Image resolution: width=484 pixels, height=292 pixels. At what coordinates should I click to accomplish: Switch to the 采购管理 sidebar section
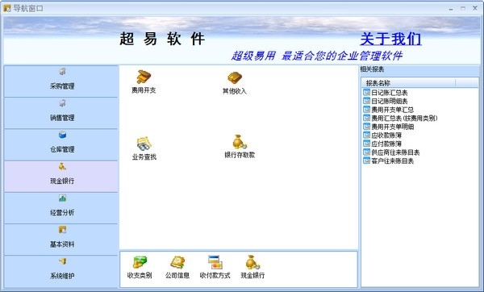tap(61, 81)
